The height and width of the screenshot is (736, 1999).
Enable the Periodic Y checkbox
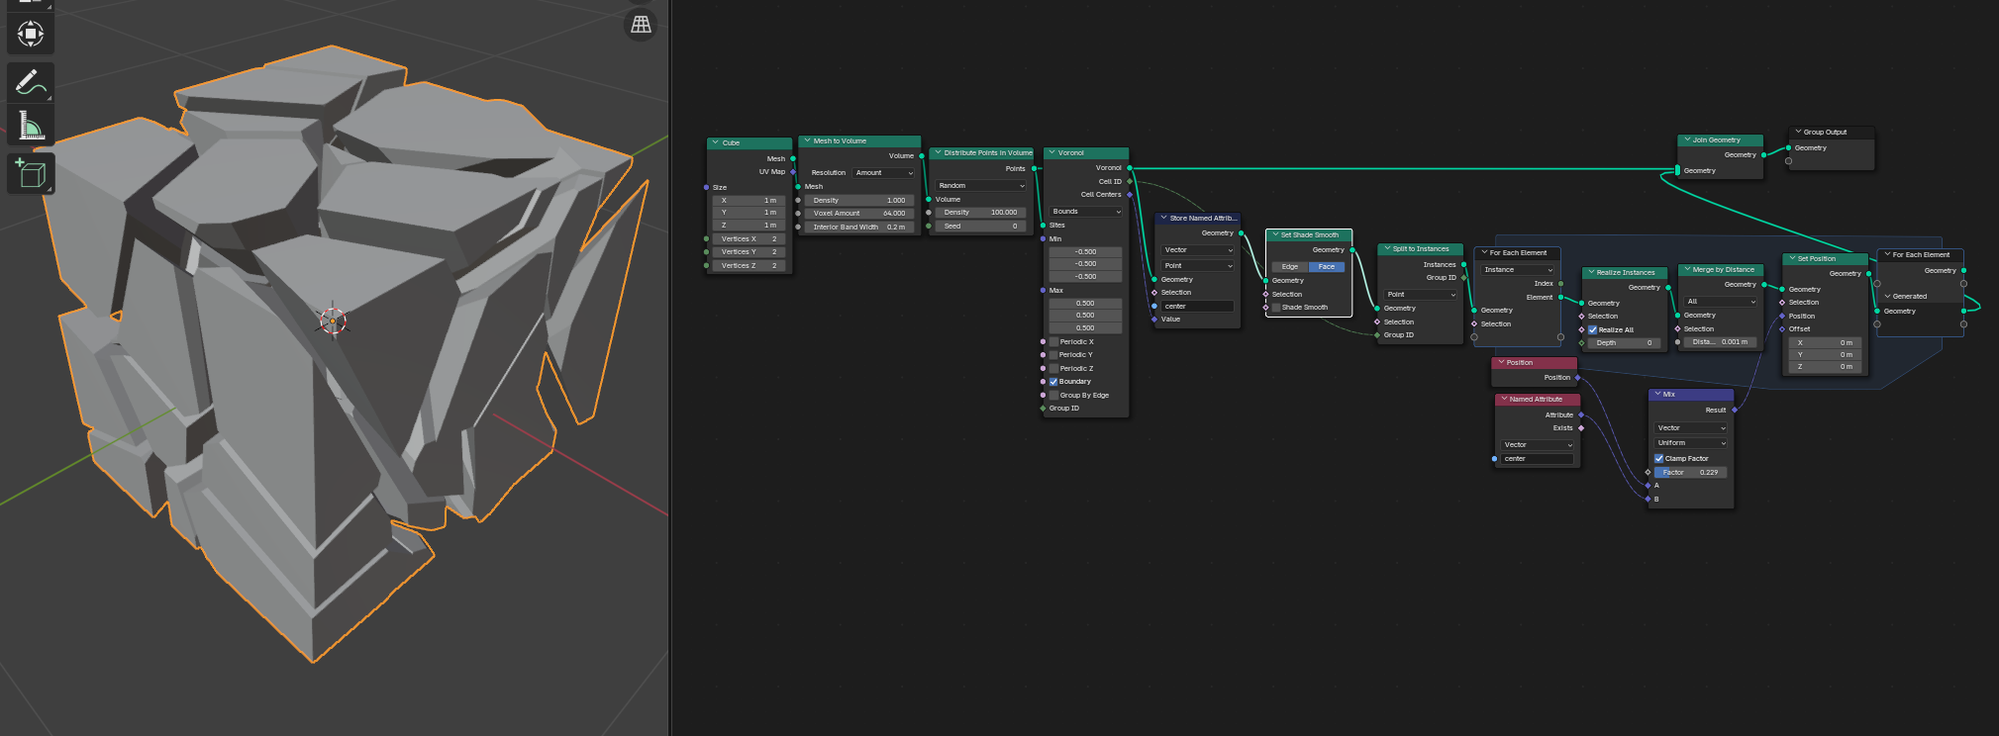tap(1053, 355)
